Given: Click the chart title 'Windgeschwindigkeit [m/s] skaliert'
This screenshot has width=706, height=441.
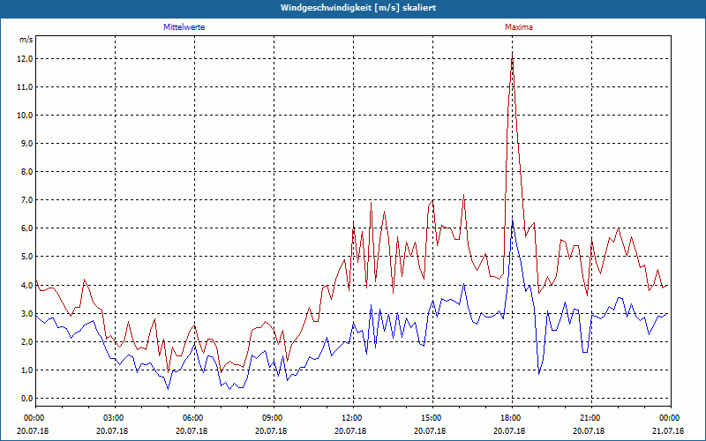Looking at the screenshot, I should click(x=358, y=8).
